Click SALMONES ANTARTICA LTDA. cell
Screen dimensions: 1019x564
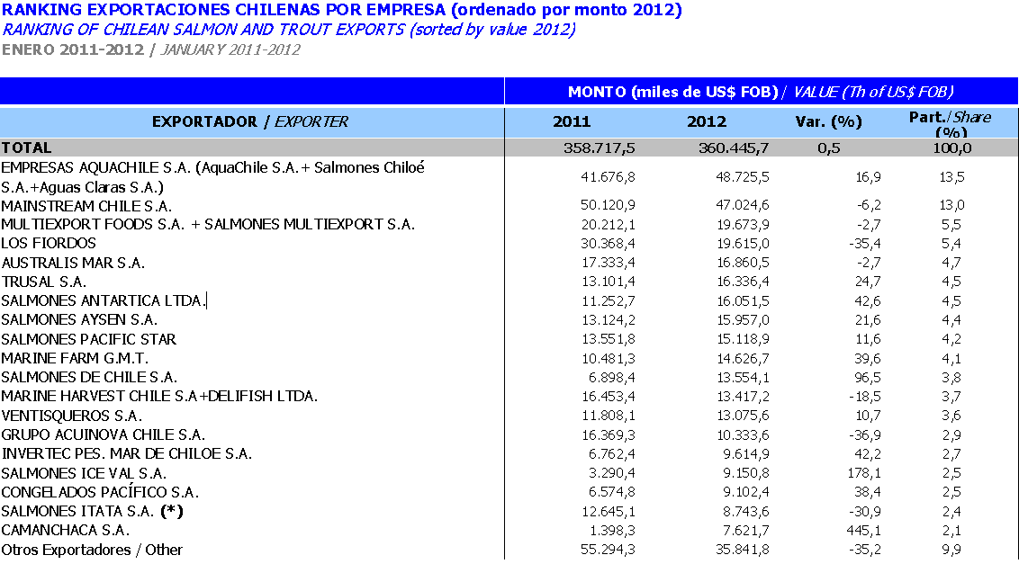[104, 300]
